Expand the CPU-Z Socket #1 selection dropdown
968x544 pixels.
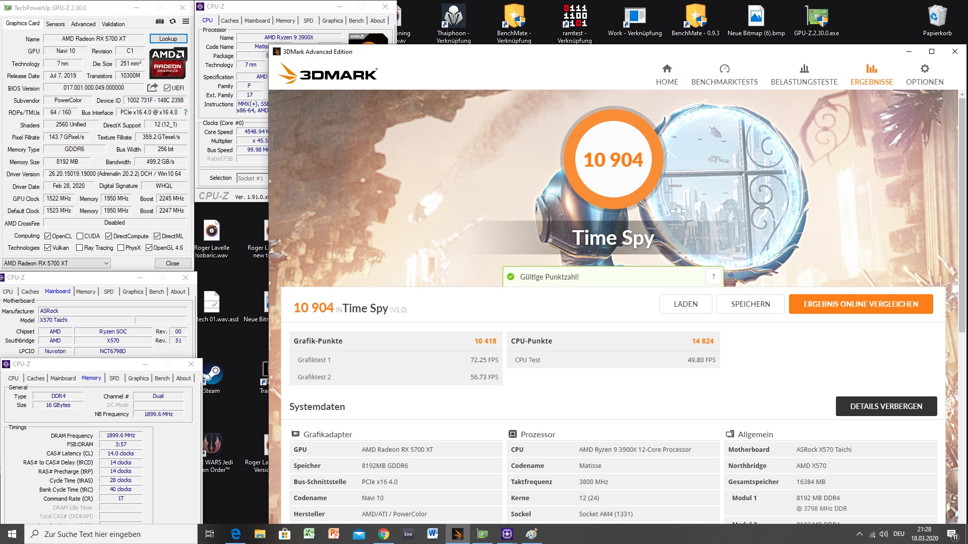(x=252, y=178)
